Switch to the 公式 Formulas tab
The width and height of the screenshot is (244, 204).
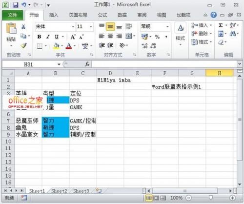[102, 15]
